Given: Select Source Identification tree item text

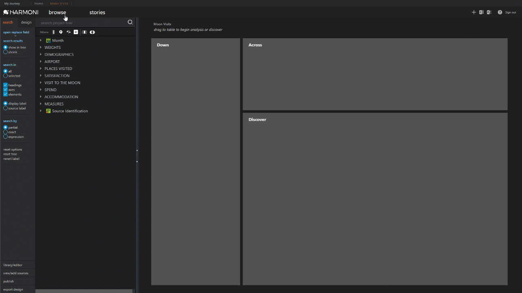Looking at the screenshot, I should [x=70, y=111].
